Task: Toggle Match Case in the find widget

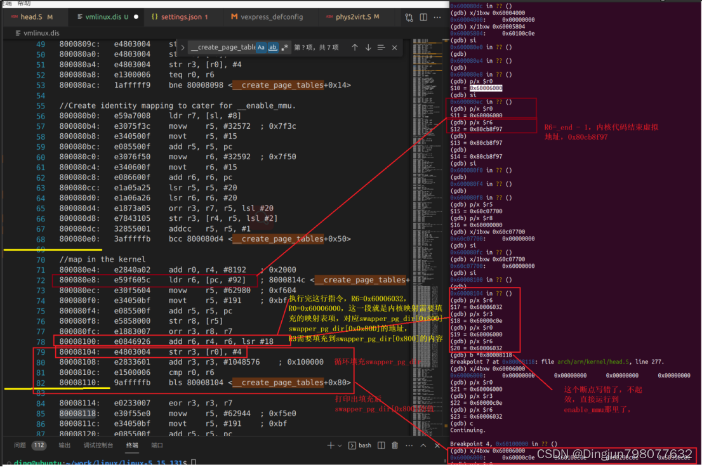Action: pos(261,48)
